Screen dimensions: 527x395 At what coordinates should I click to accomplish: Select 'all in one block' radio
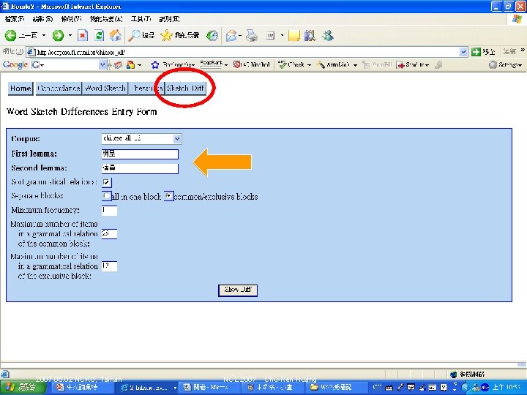(x=106, y=196)
